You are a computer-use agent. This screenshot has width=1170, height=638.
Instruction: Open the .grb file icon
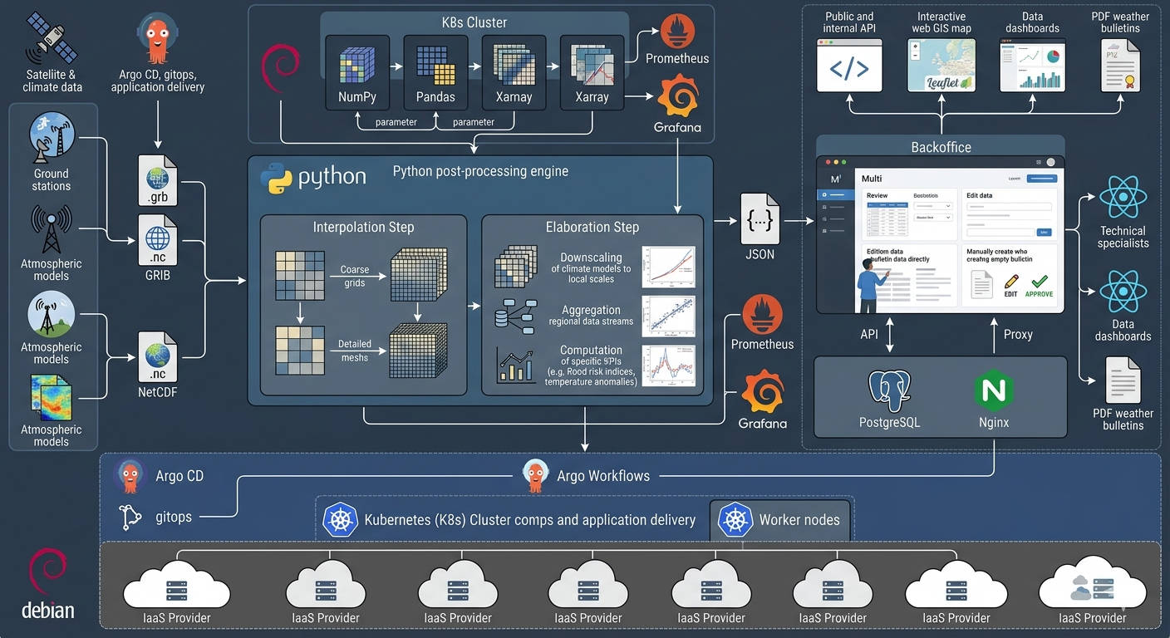coord(158,181)
